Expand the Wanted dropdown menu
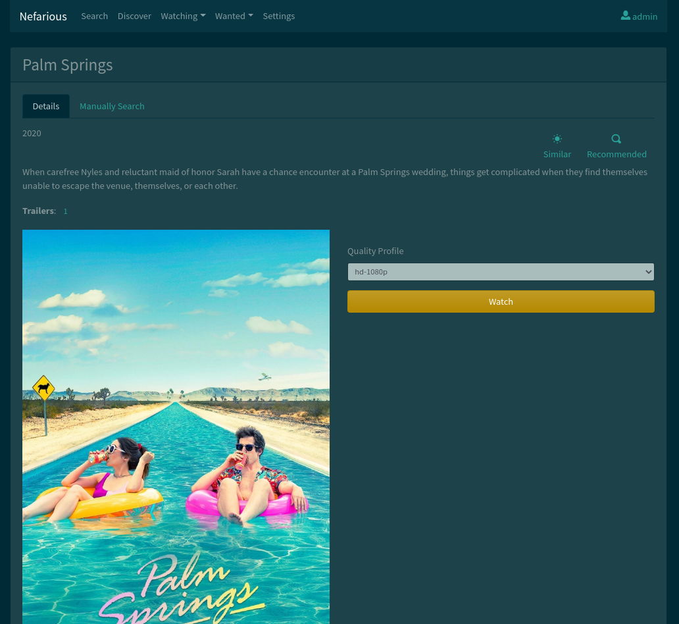 pos(234,16)
